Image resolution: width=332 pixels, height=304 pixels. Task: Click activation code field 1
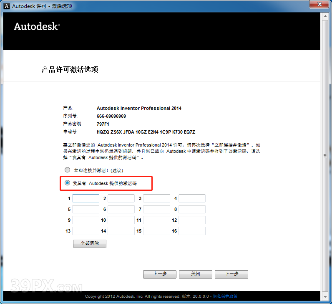(x=86, y=198)
